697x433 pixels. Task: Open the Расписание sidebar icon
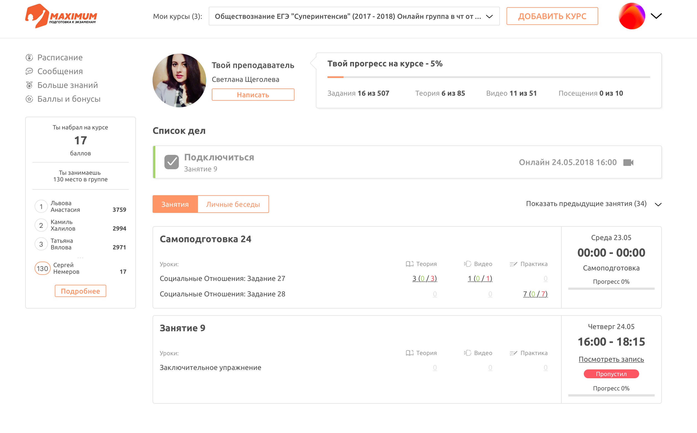tap(29, 58)
